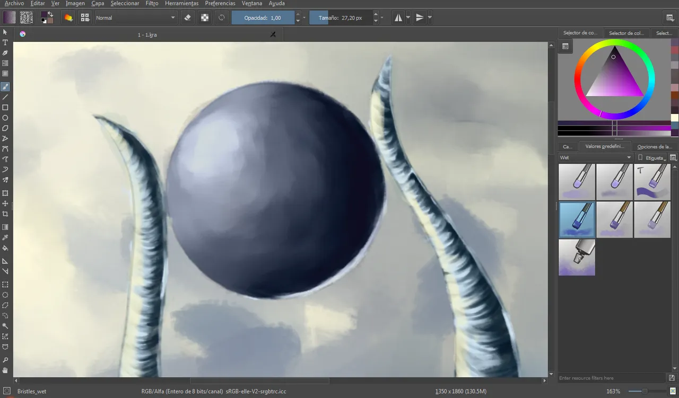679x398 pixels.
Task: Select the Calligraphy tool
Action: click(5, 53)
